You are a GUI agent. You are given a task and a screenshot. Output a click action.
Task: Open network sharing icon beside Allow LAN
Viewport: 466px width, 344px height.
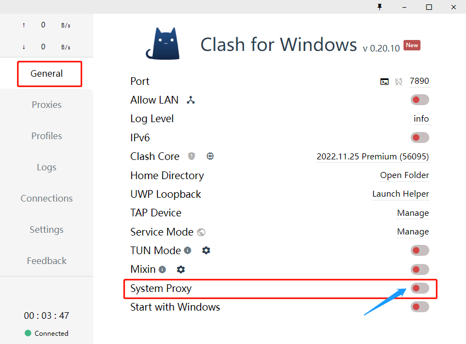click(x=190, y=100)
